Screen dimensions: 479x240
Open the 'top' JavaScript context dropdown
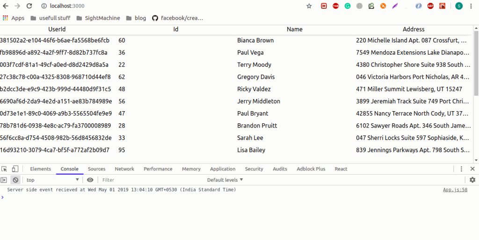53,180
